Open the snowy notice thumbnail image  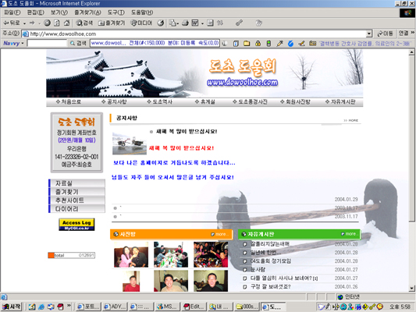[130, 144]
